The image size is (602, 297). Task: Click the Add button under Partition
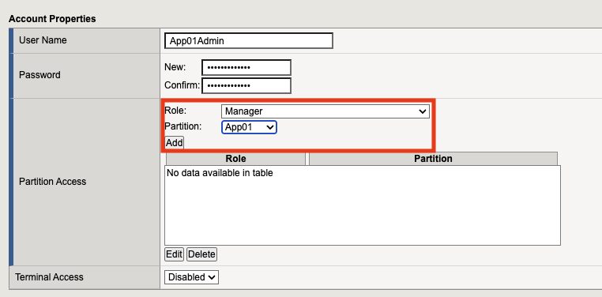pos(175,143)
